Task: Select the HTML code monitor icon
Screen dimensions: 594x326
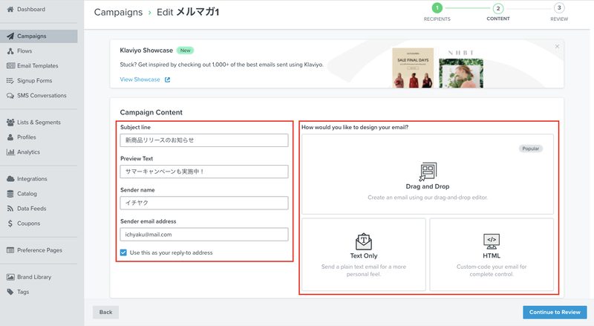Action: point(492,241)
